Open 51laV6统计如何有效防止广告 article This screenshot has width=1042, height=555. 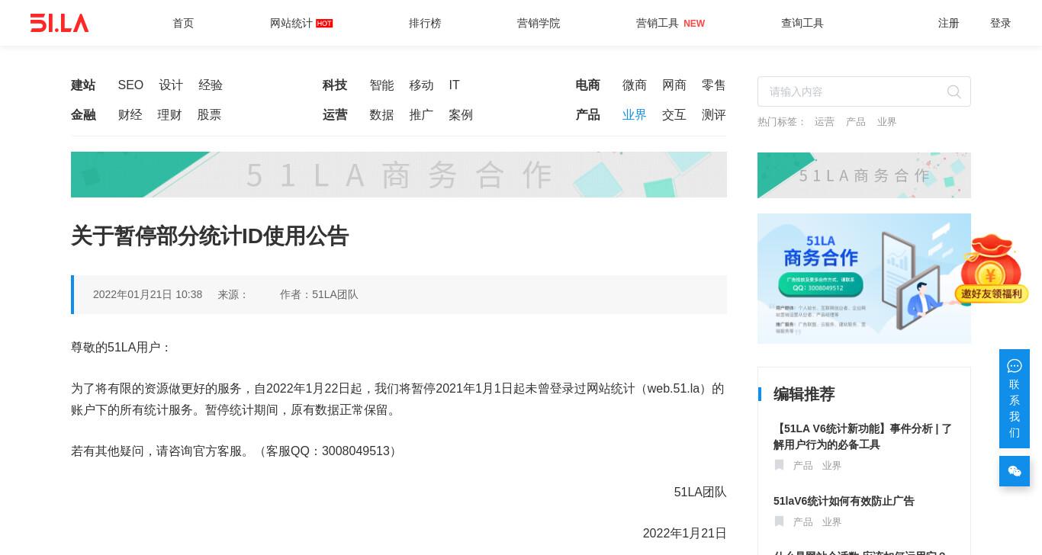click(844, 501)
